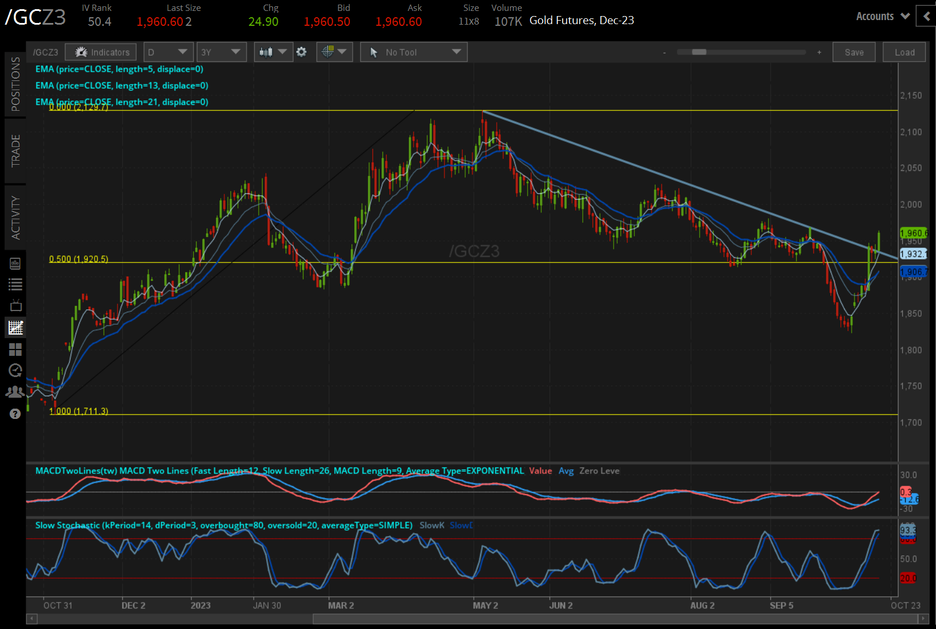
Task: Open the No Tool drawing dropdown
Action: 414,52
